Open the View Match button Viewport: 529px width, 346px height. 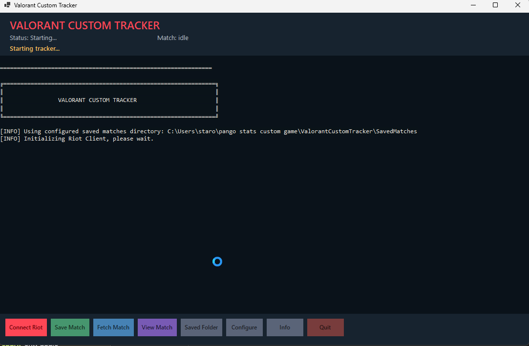pyautogui.click(x=157, y=327)
